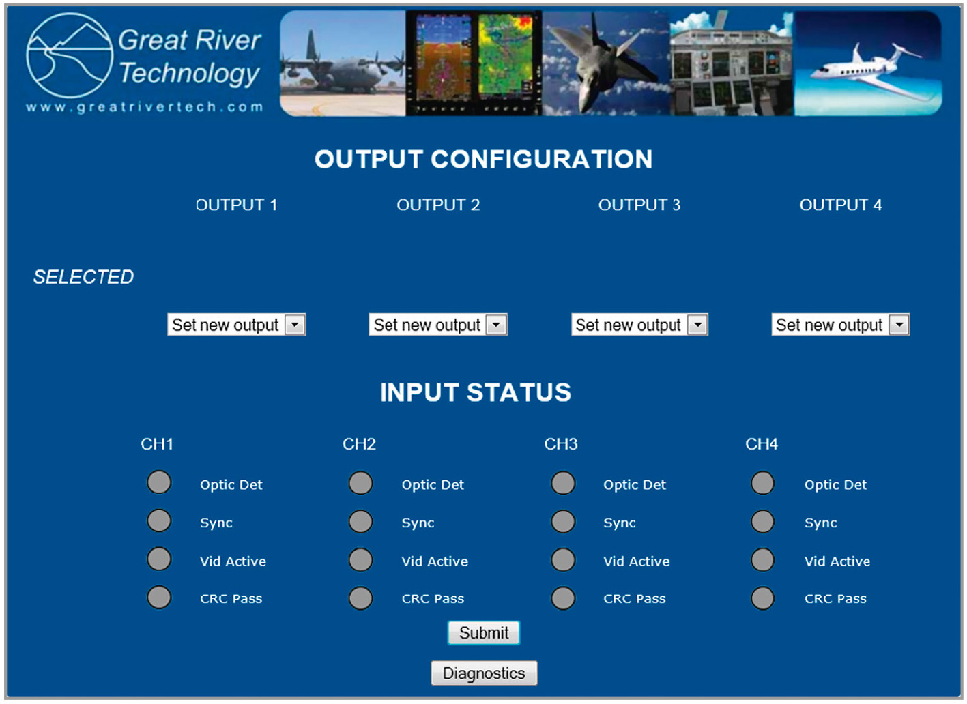
Task: Open the Diagnostics page button
Action: 484,673
